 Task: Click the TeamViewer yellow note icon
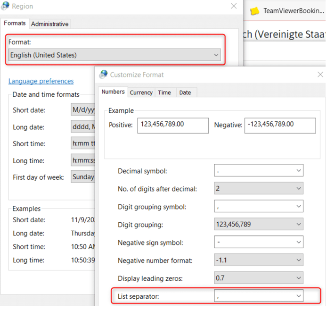(254, 11)
